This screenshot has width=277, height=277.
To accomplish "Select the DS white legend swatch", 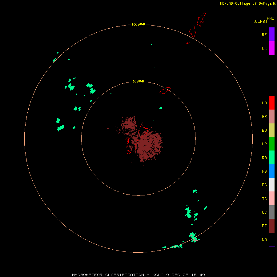I will pos(272,185).
